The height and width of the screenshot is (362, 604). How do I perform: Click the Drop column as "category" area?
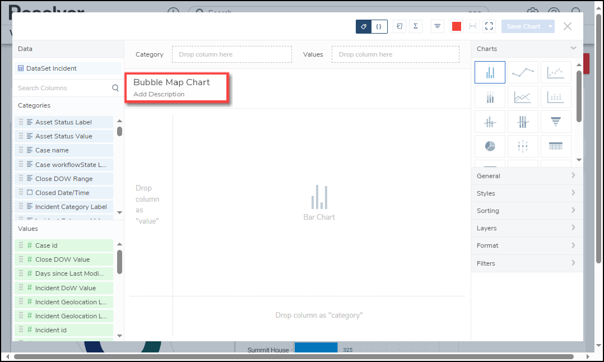point(319,315)
